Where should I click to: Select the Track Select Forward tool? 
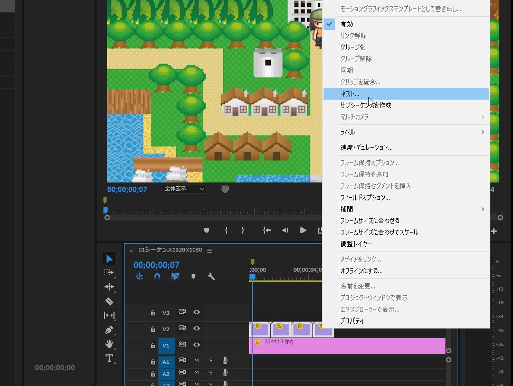click(x=109, y=273)
